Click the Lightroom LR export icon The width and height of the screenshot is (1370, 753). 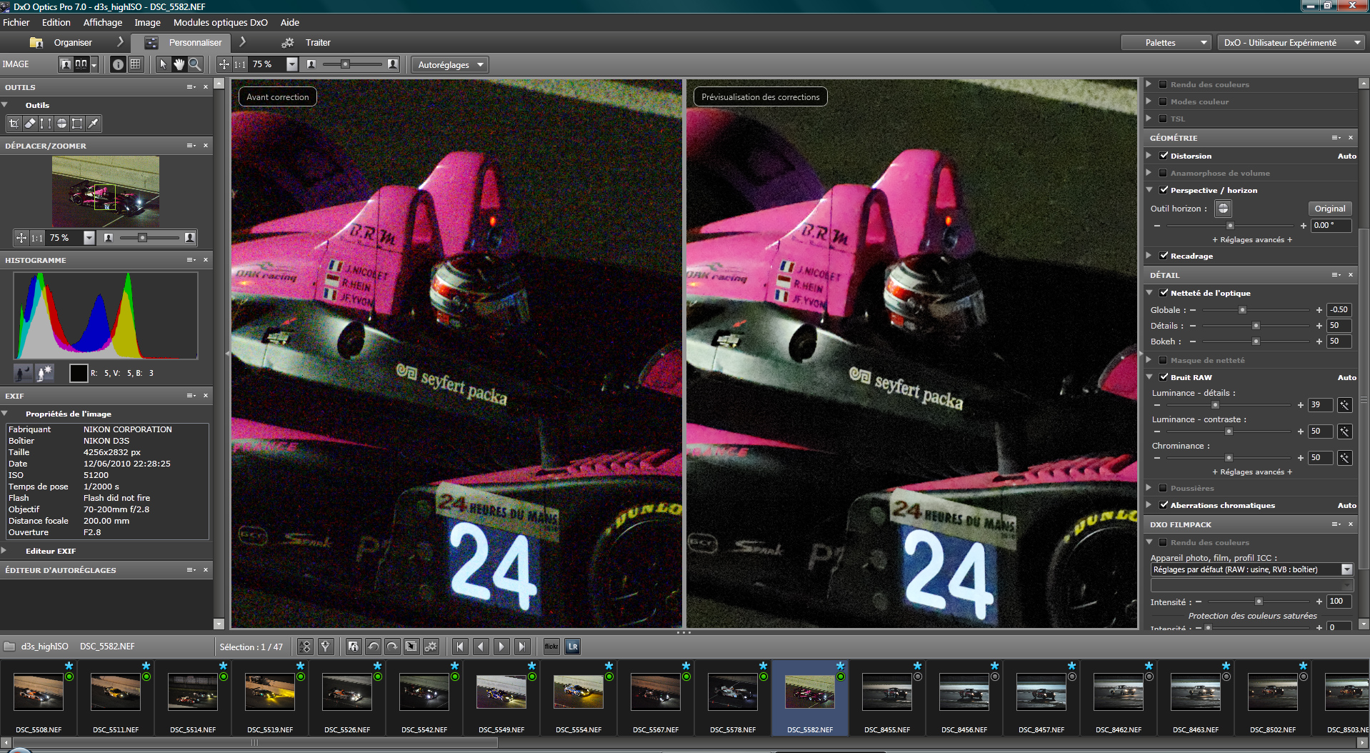pos(573,647)
